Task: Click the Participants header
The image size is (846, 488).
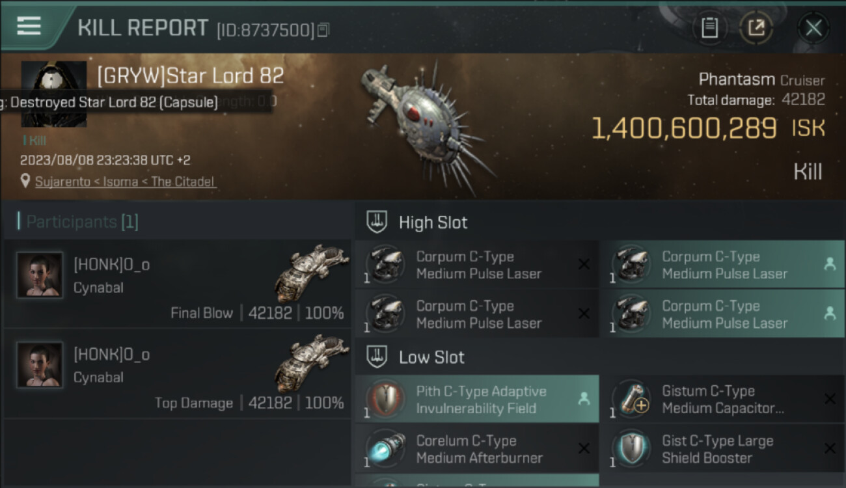Action: (78, 222)
